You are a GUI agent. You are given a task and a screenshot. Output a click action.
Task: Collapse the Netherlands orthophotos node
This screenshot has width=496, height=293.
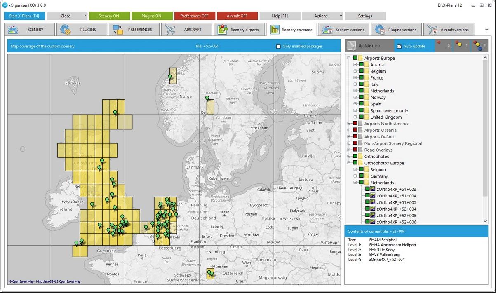tap(355, 183)
